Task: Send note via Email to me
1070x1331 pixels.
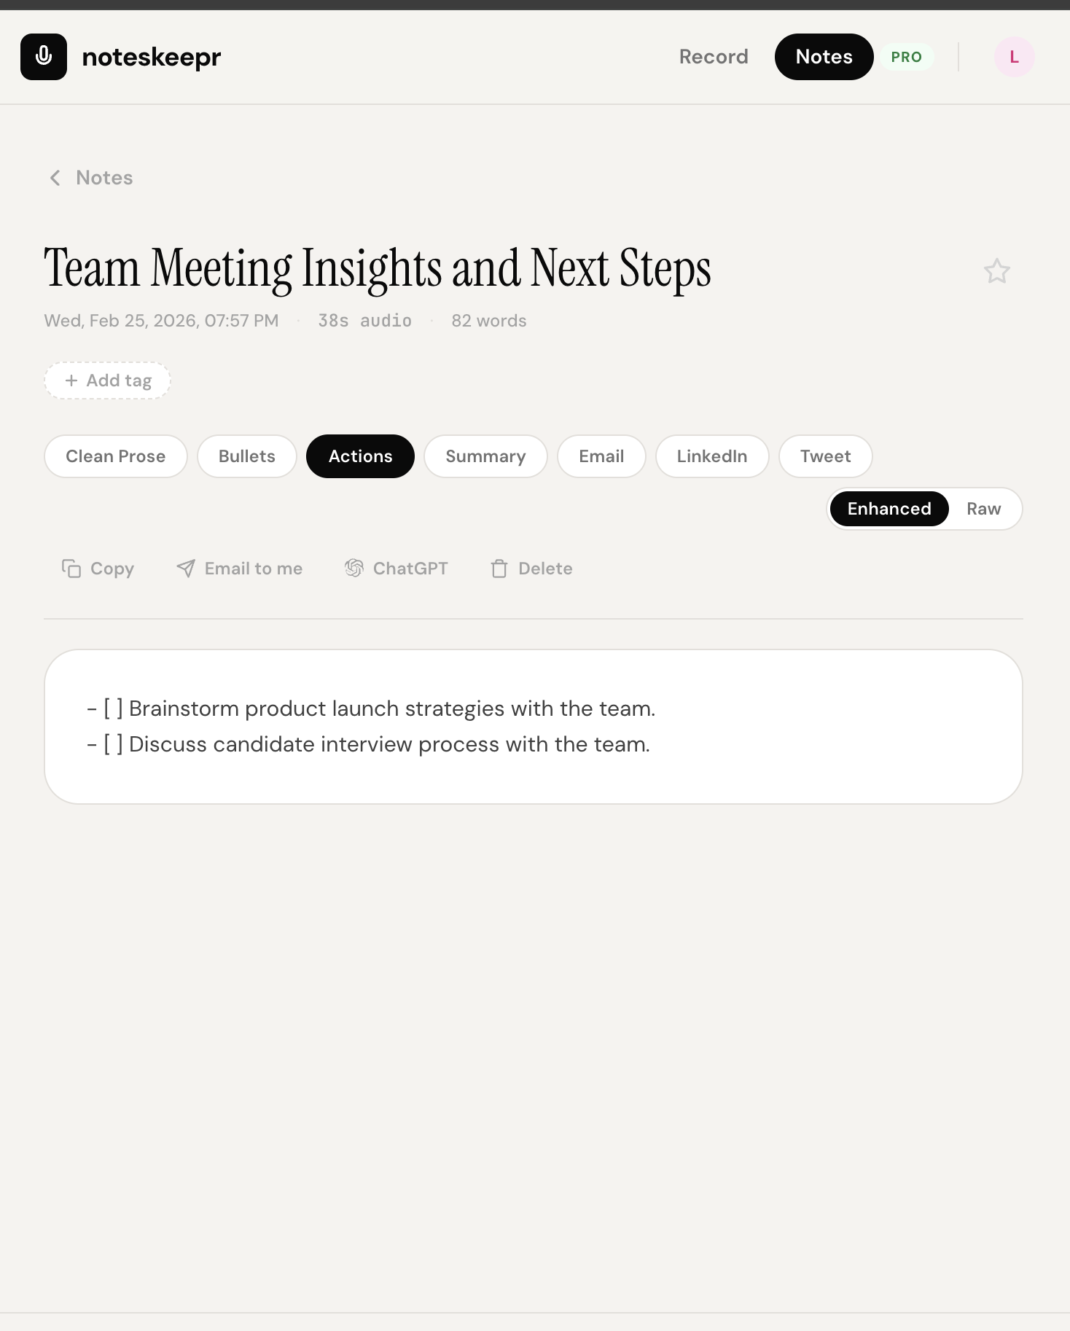Action: [x=238, y=569]
